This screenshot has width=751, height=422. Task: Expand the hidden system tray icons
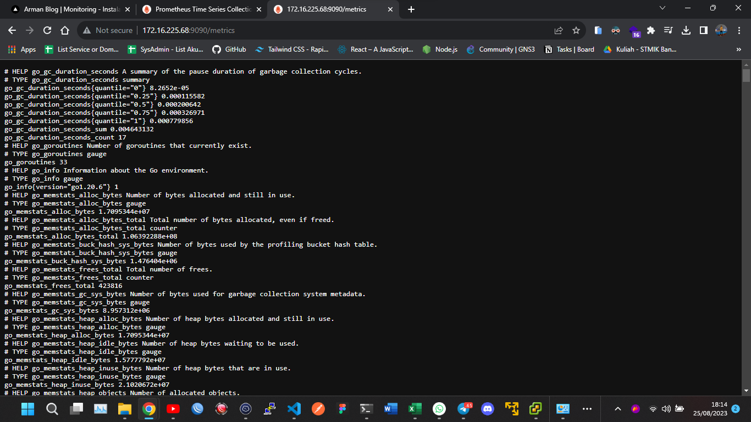617,409
